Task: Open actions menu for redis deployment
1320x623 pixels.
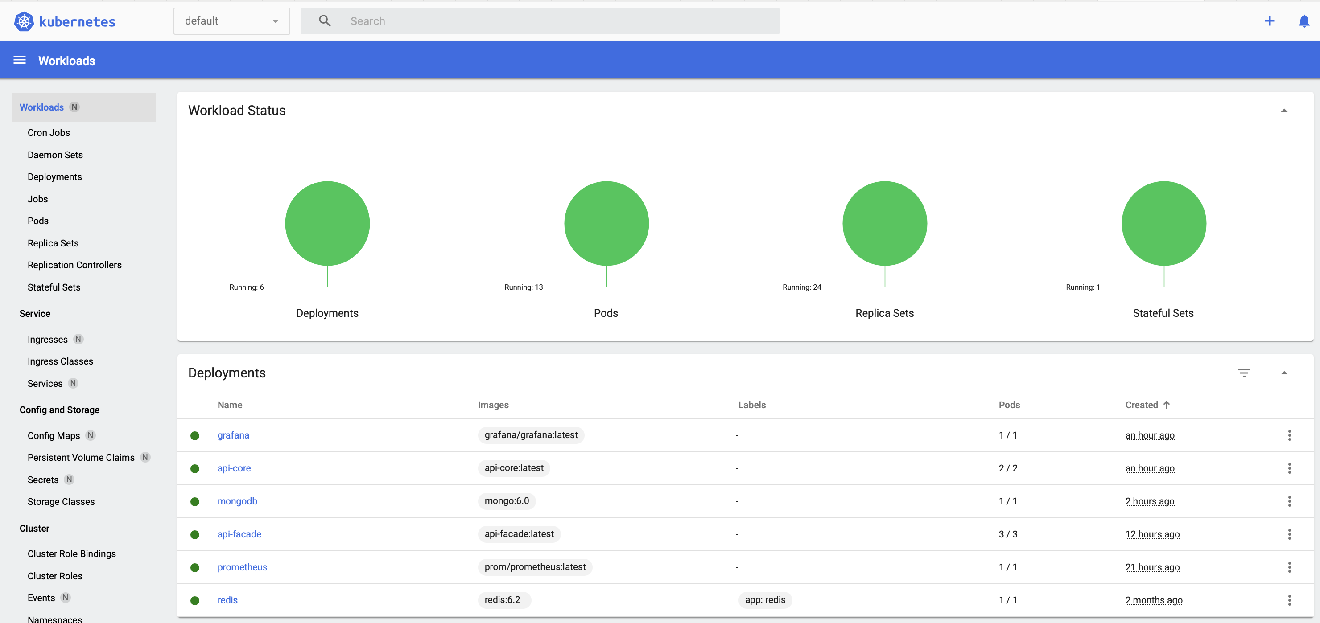Action: coord(1289,600)
